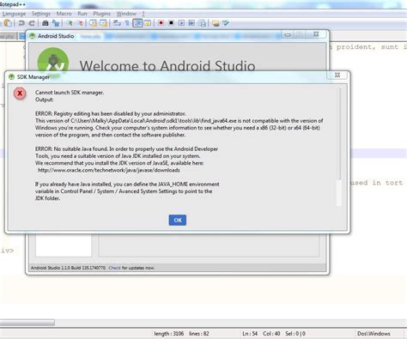Image resolution: width=407 pixels, height=339 pixels.
Task: Click 'Sel : 0 | 0' in status bar
Action: [295, 334]
